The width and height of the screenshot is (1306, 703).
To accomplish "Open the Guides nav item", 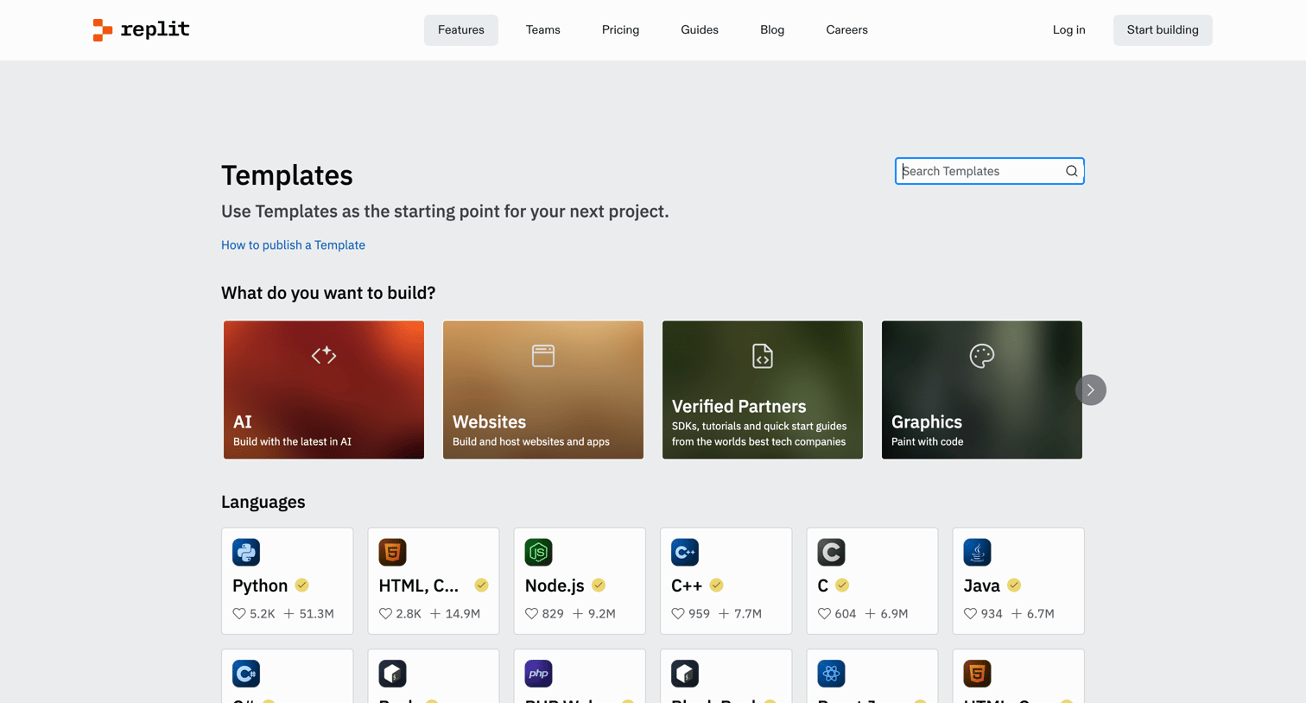I will (700, 30).
